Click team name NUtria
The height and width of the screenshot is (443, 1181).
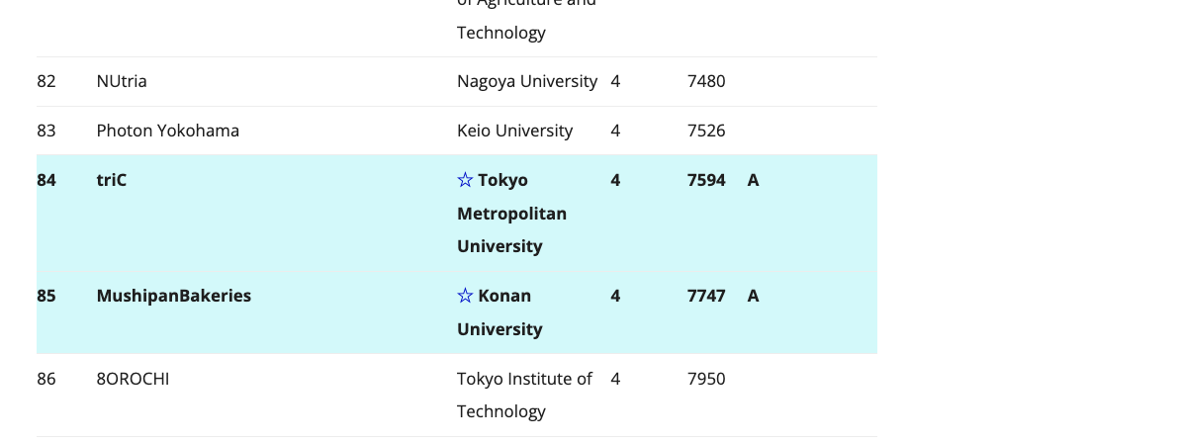pyautogui.click(x=122, y=81)
